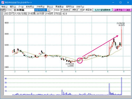Open the バー(4) menu

point(21,7)
